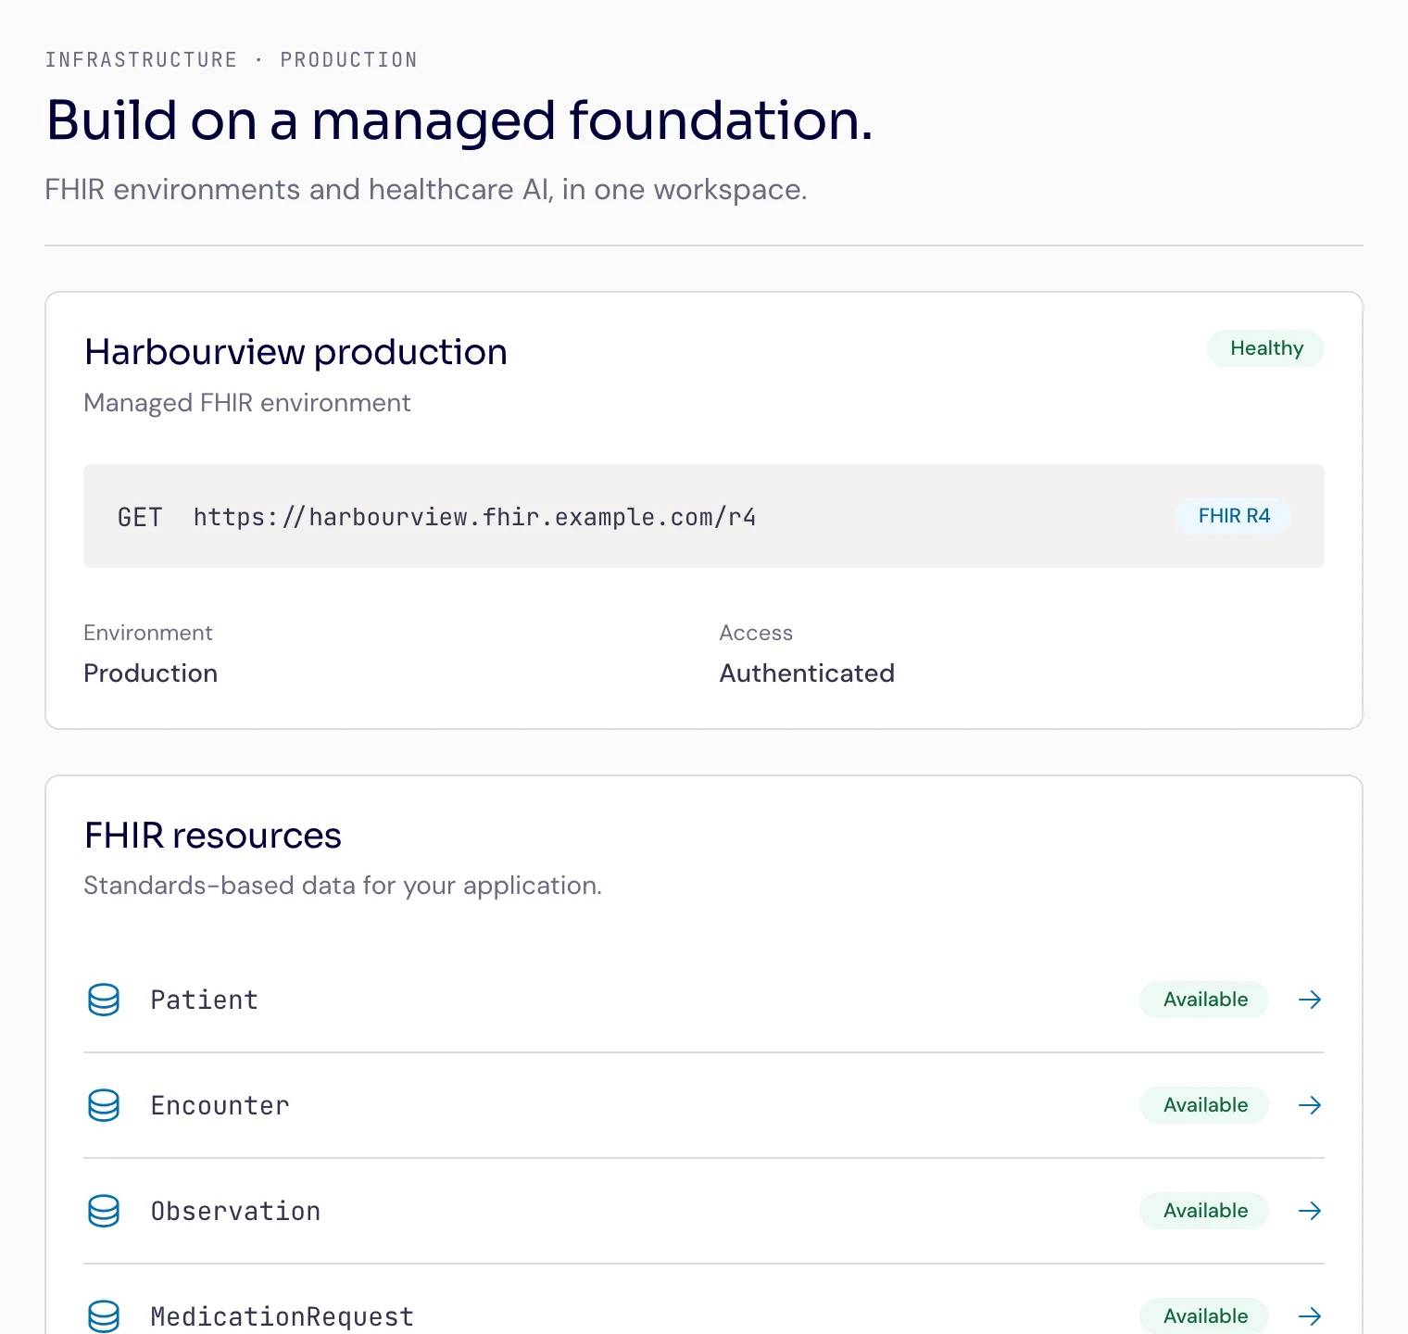Viewport: 1408px width, 1334px height.
Task: Click the FHIR environments and healthcare AI tagline
Action: coord(426,190)
